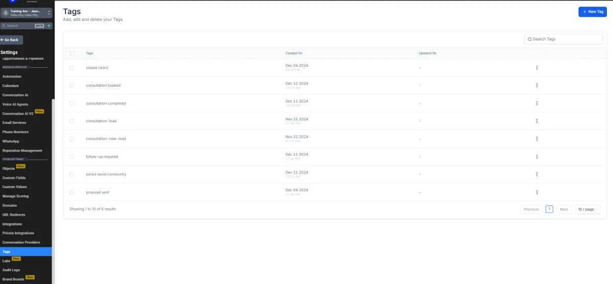Check the consultation completed row checkbox

point(72,104)
